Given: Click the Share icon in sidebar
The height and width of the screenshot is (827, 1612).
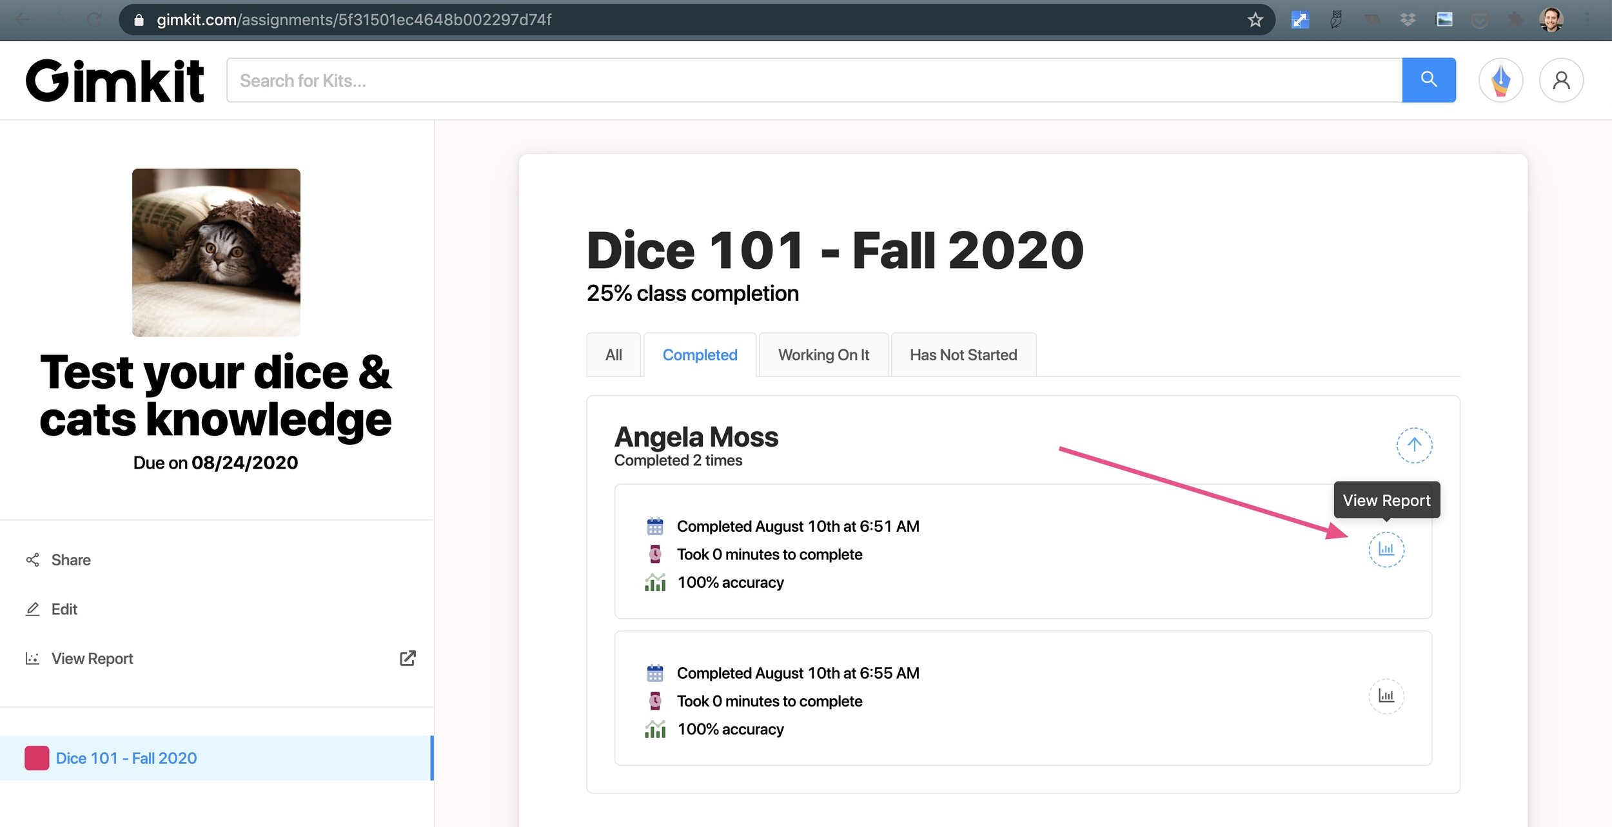Looking at the screenshot, I should (x=32, y=559).
